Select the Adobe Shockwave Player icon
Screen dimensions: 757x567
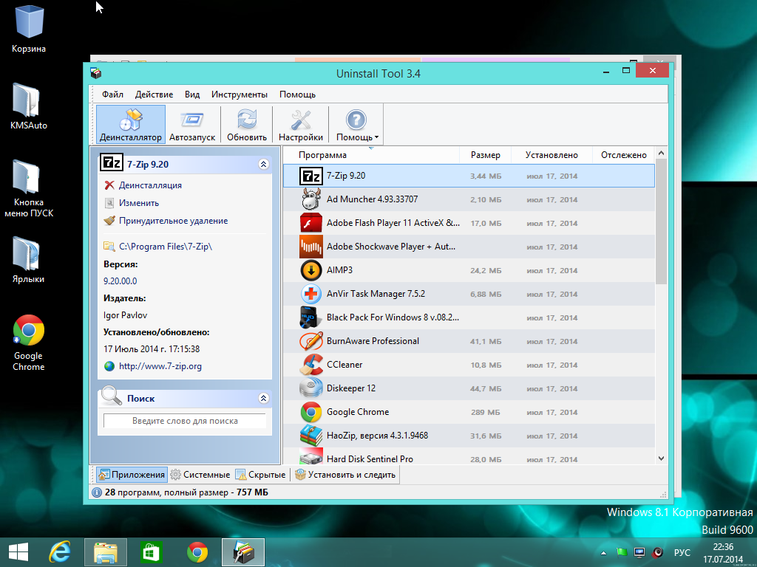[x=311, y=247]
